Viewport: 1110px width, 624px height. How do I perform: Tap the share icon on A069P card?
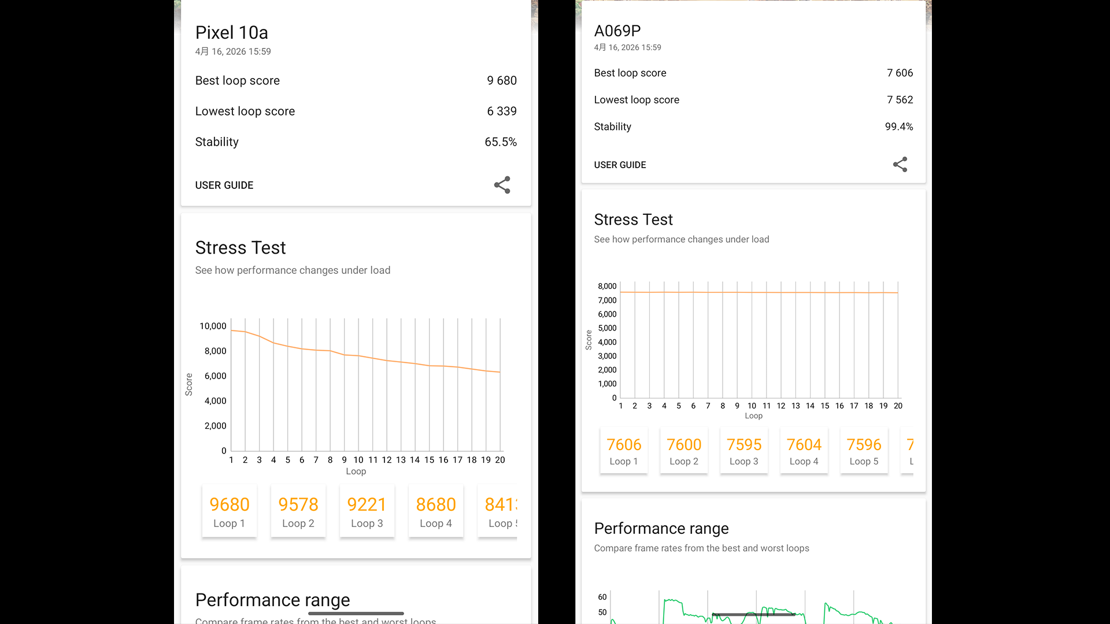[900, 165]
